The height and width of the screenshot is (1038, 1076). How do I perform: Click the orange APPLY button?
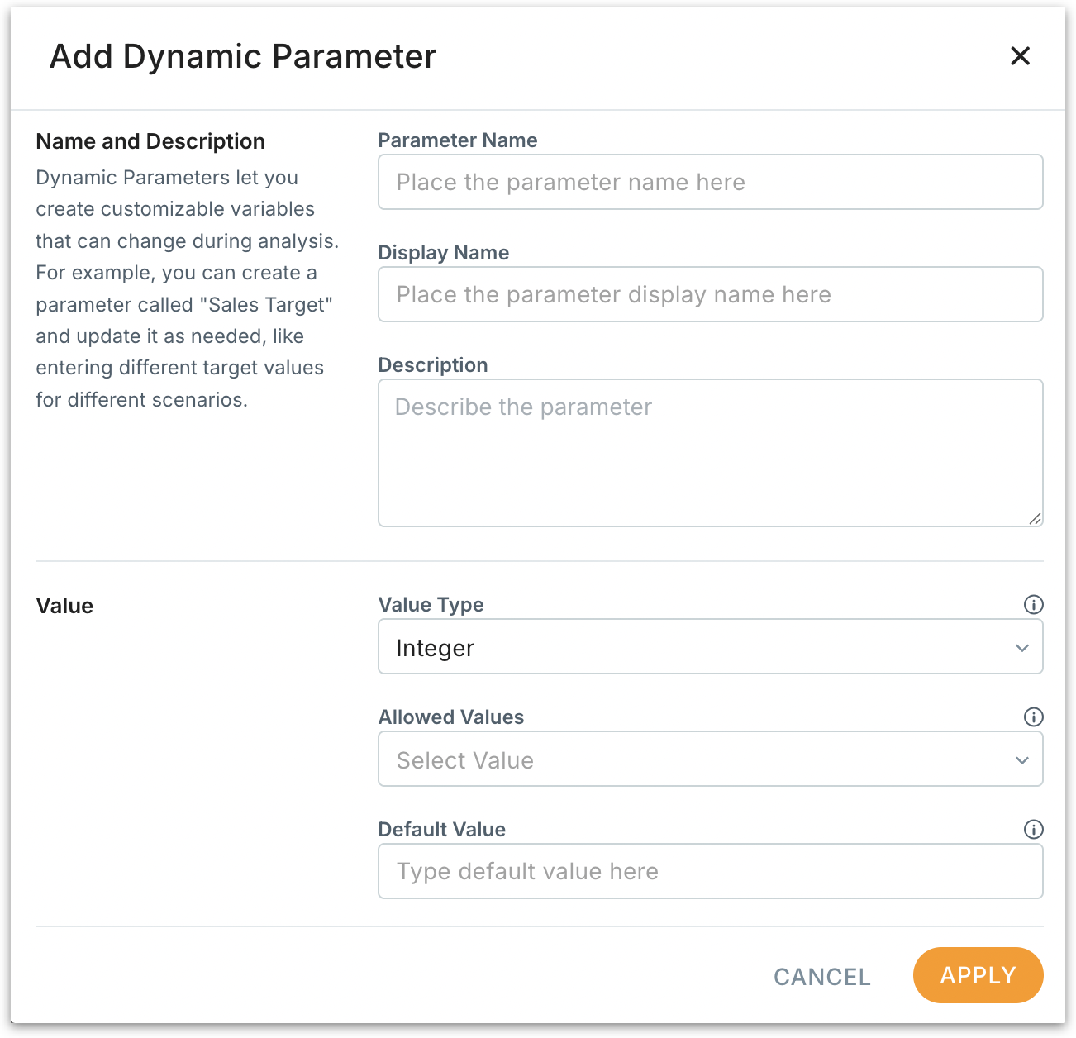pyautogui.click(x=978, y=975)
